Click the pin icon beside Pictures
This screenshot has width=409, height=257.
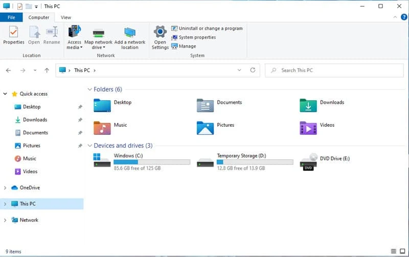click(x=80, y=146)
